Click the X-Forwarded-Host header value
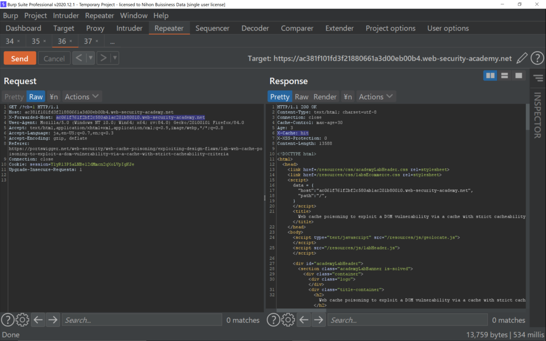Image resolution: width=546 pixels, height=341 pixels. click(131, 117)
